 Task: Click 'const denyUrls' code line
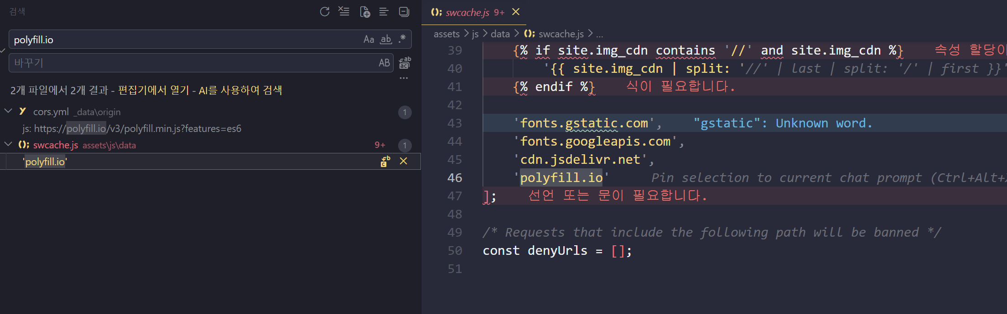click(x=557, y=250)
